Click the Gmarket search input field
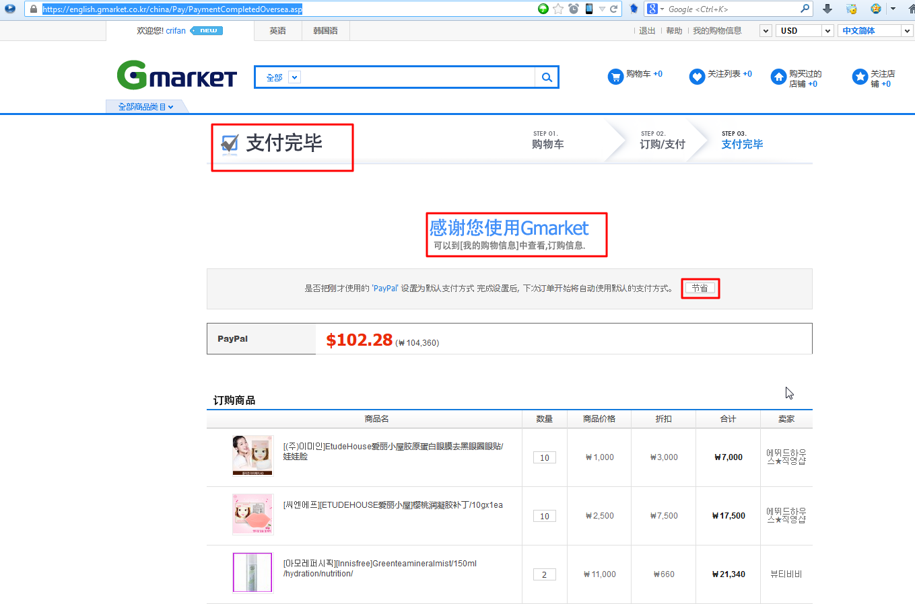915x604 pixels. (419, 77)
